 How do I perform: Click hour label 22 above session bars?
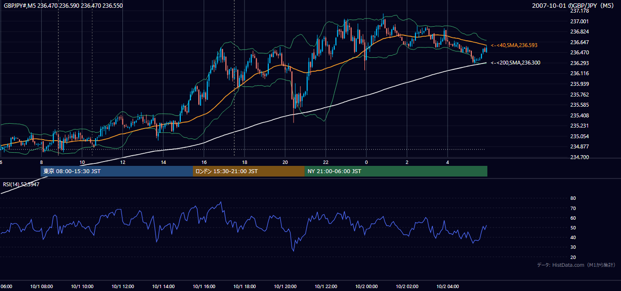326,162
